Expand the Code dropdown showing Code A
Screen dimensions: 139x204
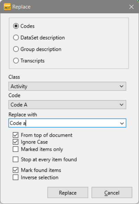coord(67,105)
